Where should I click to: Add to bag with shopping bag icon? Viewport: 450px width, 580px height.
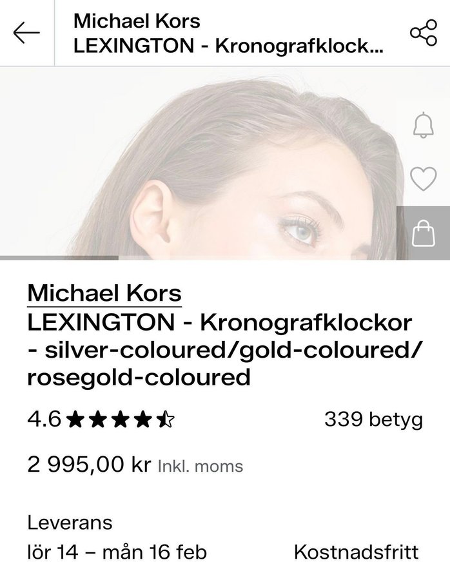pyautogui.click(x=423, y=233)
